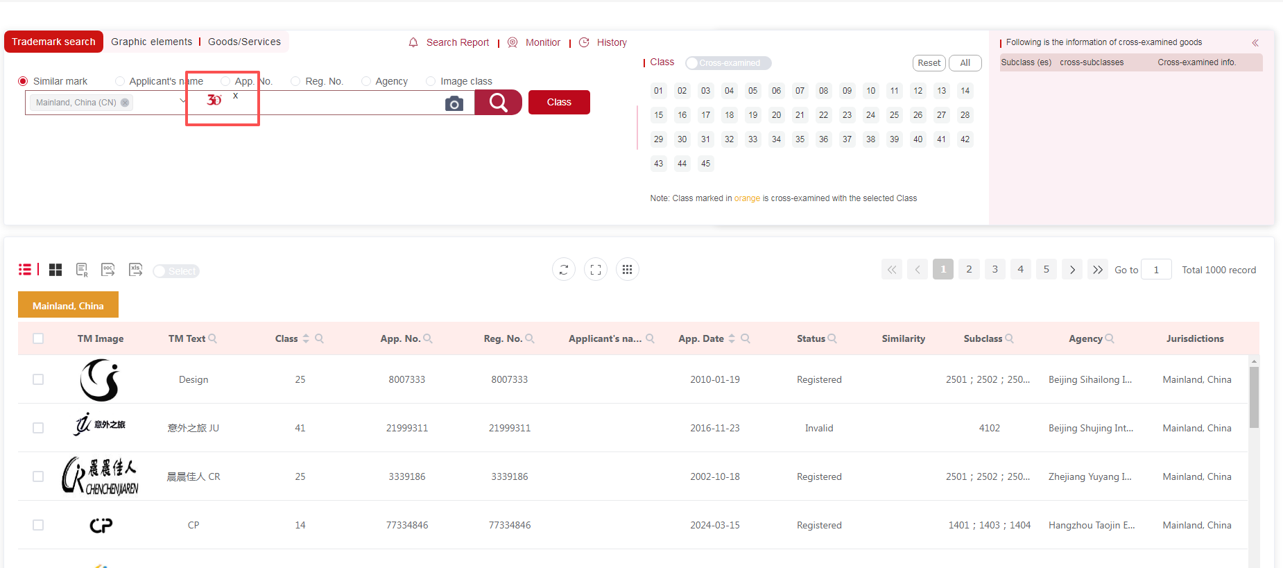Export results as DOC file
The image size is (1283, 568).
pos(108,270)
